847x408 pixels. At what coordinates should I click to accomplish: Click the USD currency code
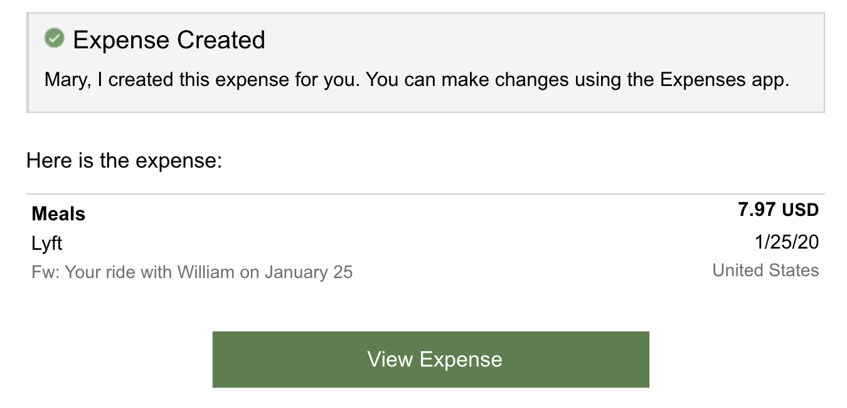pyautogui.click(x=799, y=210)
